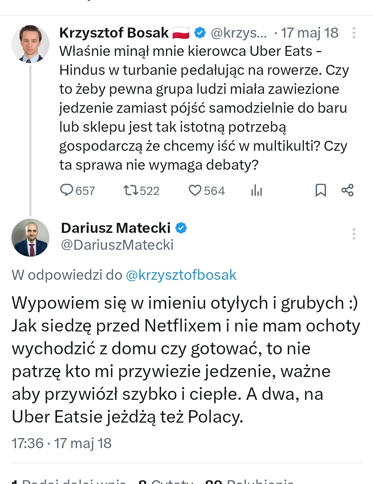Bookmark Krzysztof Bosak's tweet
This screenshot has height=484, width=373.
321,190
